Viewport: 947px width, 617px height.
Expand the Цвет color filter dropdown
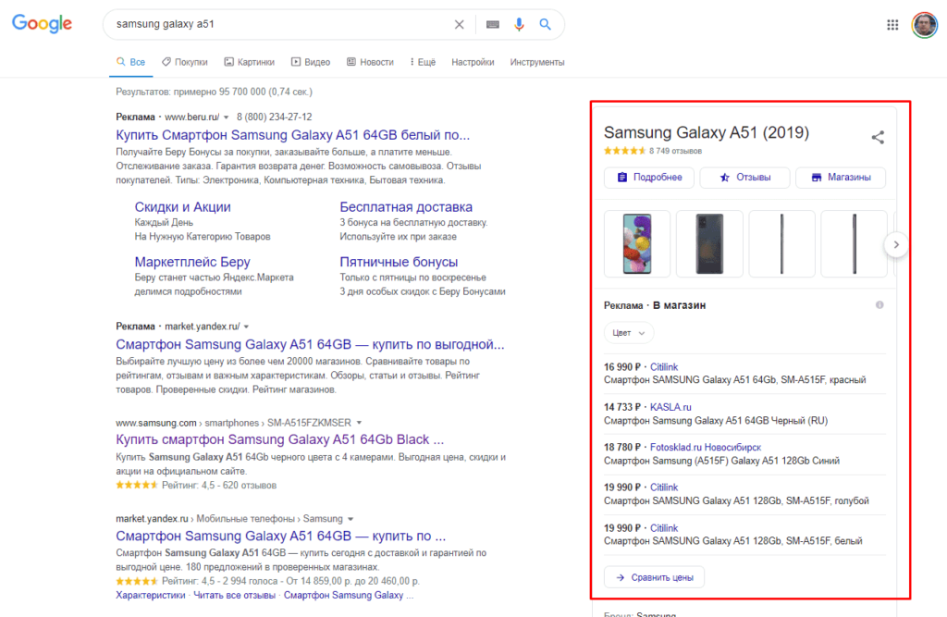coord(629,332)
